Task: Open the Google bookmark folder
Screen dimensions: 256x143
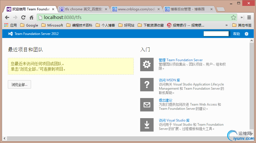Action: click(29, 25)
